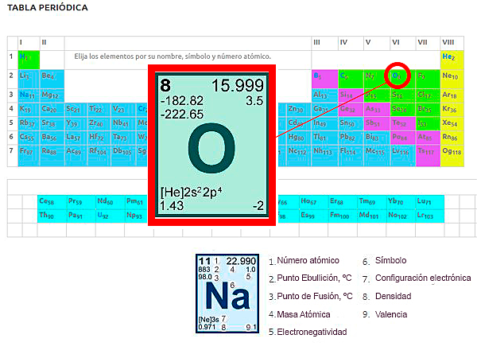
Task: Click the Silicon Si14 cell
Action: click(x=351, y=95)
